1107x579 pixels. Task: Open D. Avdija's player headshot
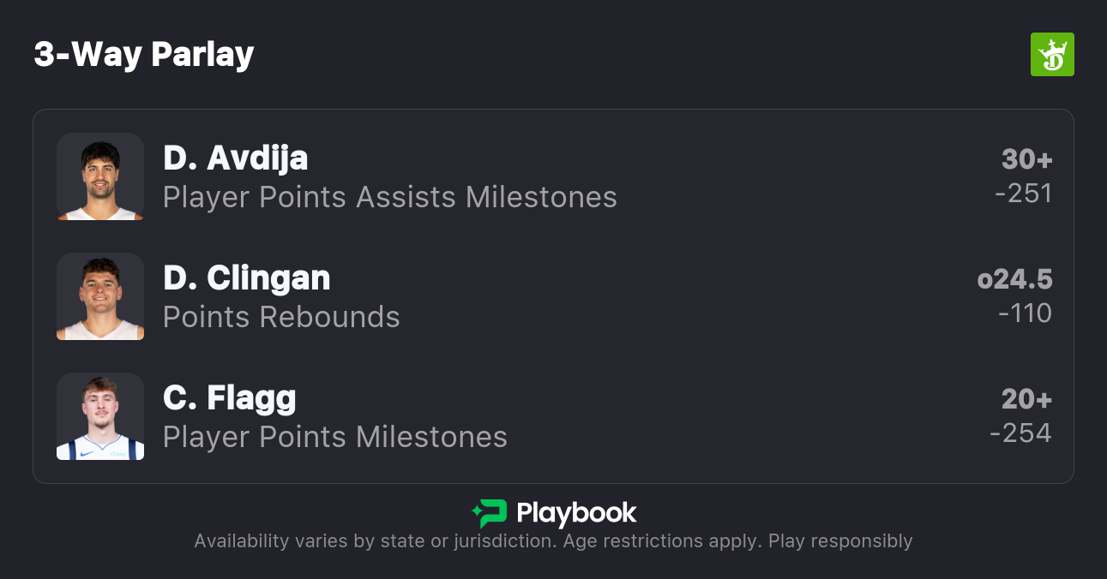[100, 176]
